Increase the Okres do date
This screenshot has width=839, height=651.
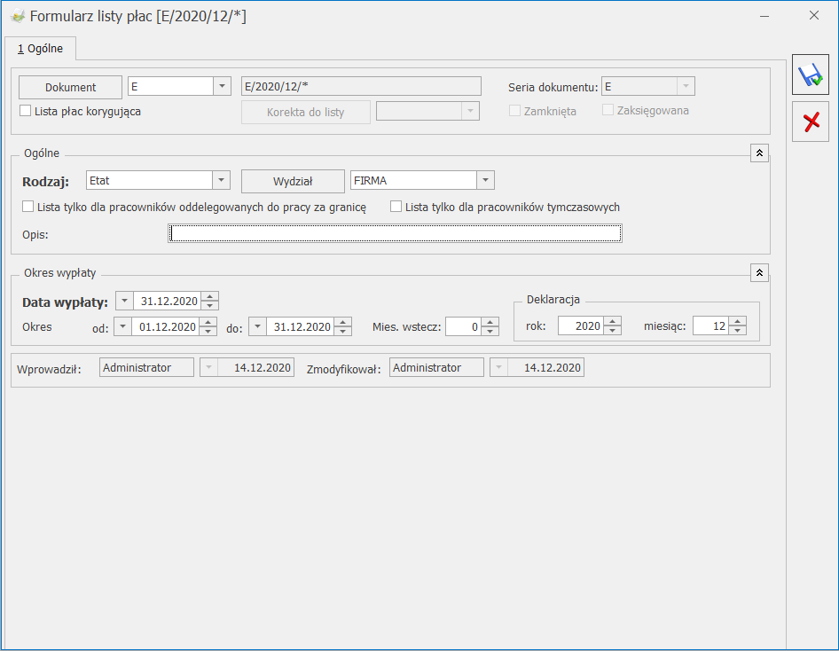(x=343, y=322)
